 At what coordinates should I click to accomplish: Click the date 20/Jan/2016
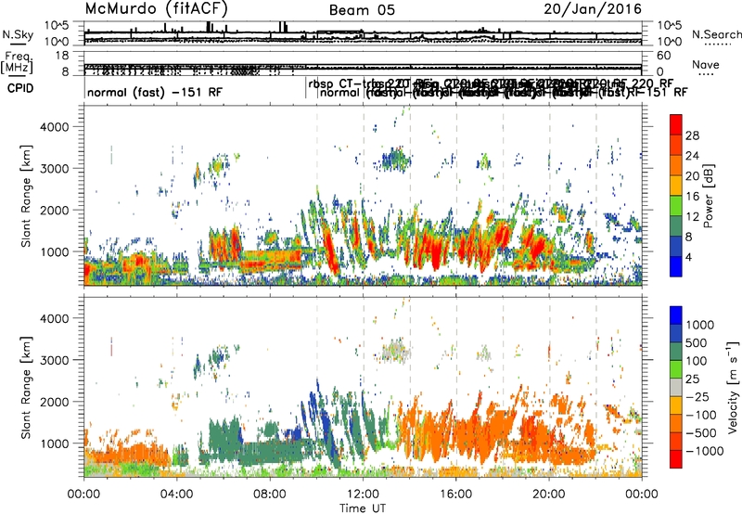(593, 8)
